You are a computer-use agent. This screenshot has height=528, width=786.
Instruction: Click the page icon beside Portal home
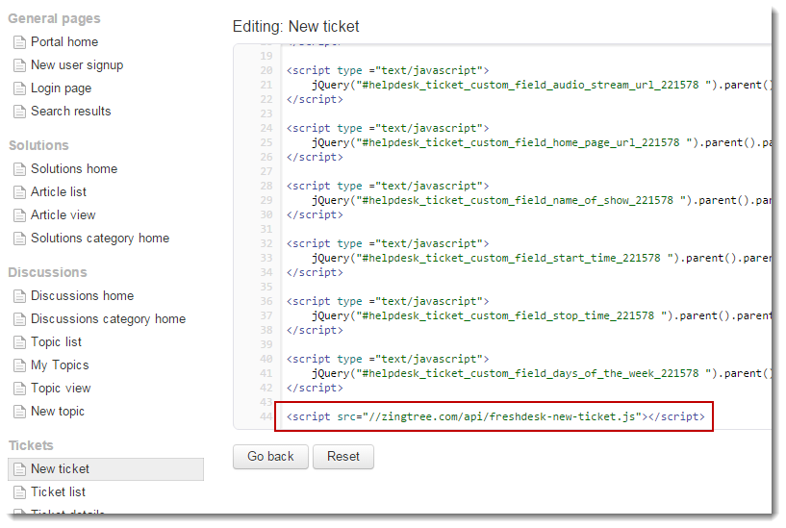[19, 42]
